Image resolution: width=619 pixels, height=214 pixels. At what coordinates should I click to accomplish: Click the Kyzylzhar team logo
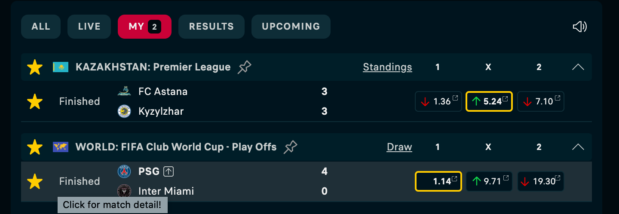[x=124, y=111]
